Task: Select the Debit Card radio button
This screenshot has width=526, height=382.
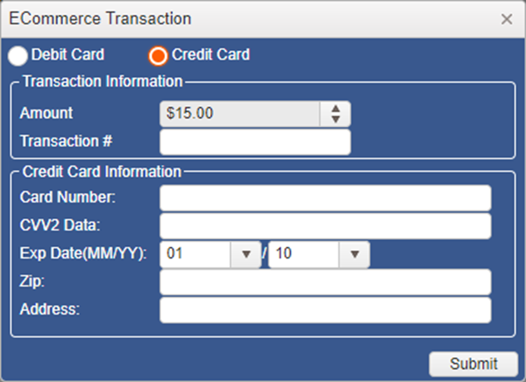Action: coord(18,56)
